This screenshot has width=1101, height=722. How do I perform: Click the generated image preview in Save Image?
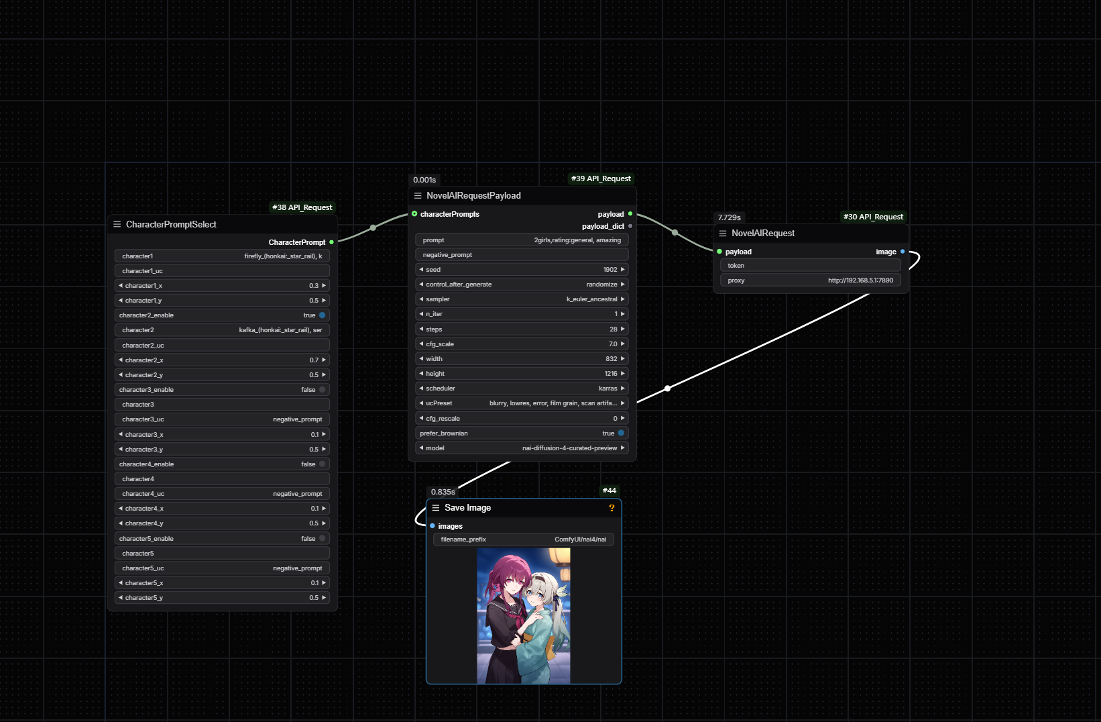click(524, 616)
